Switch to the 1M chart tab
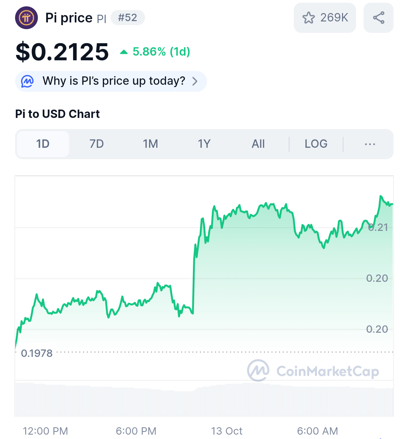The width and height of the screenshot is (400, 439). pos(150,144)
